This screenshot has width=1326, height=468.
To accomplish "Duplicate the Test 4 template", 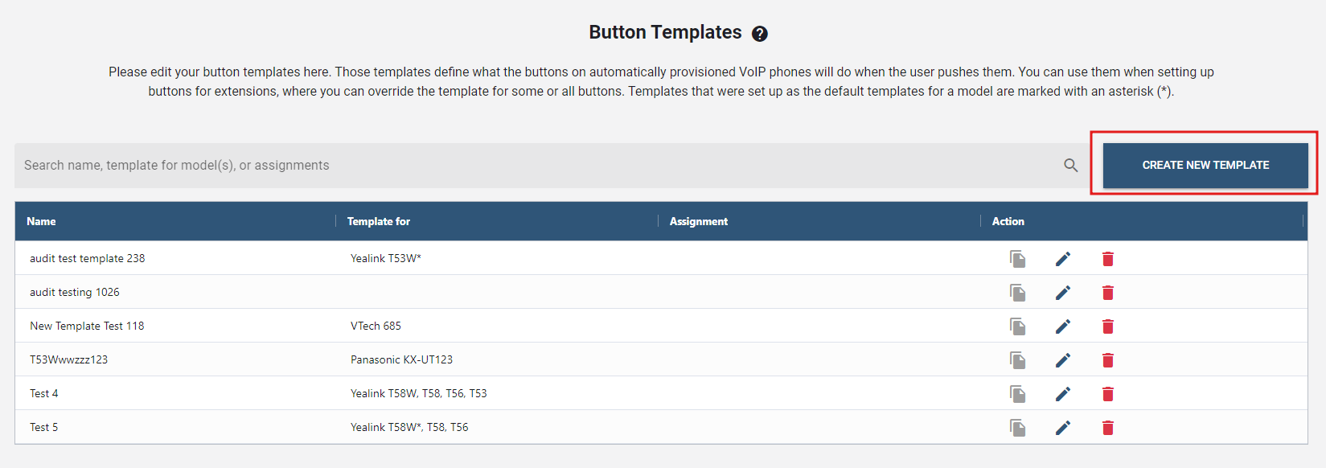I will (x=1018, y=394).
